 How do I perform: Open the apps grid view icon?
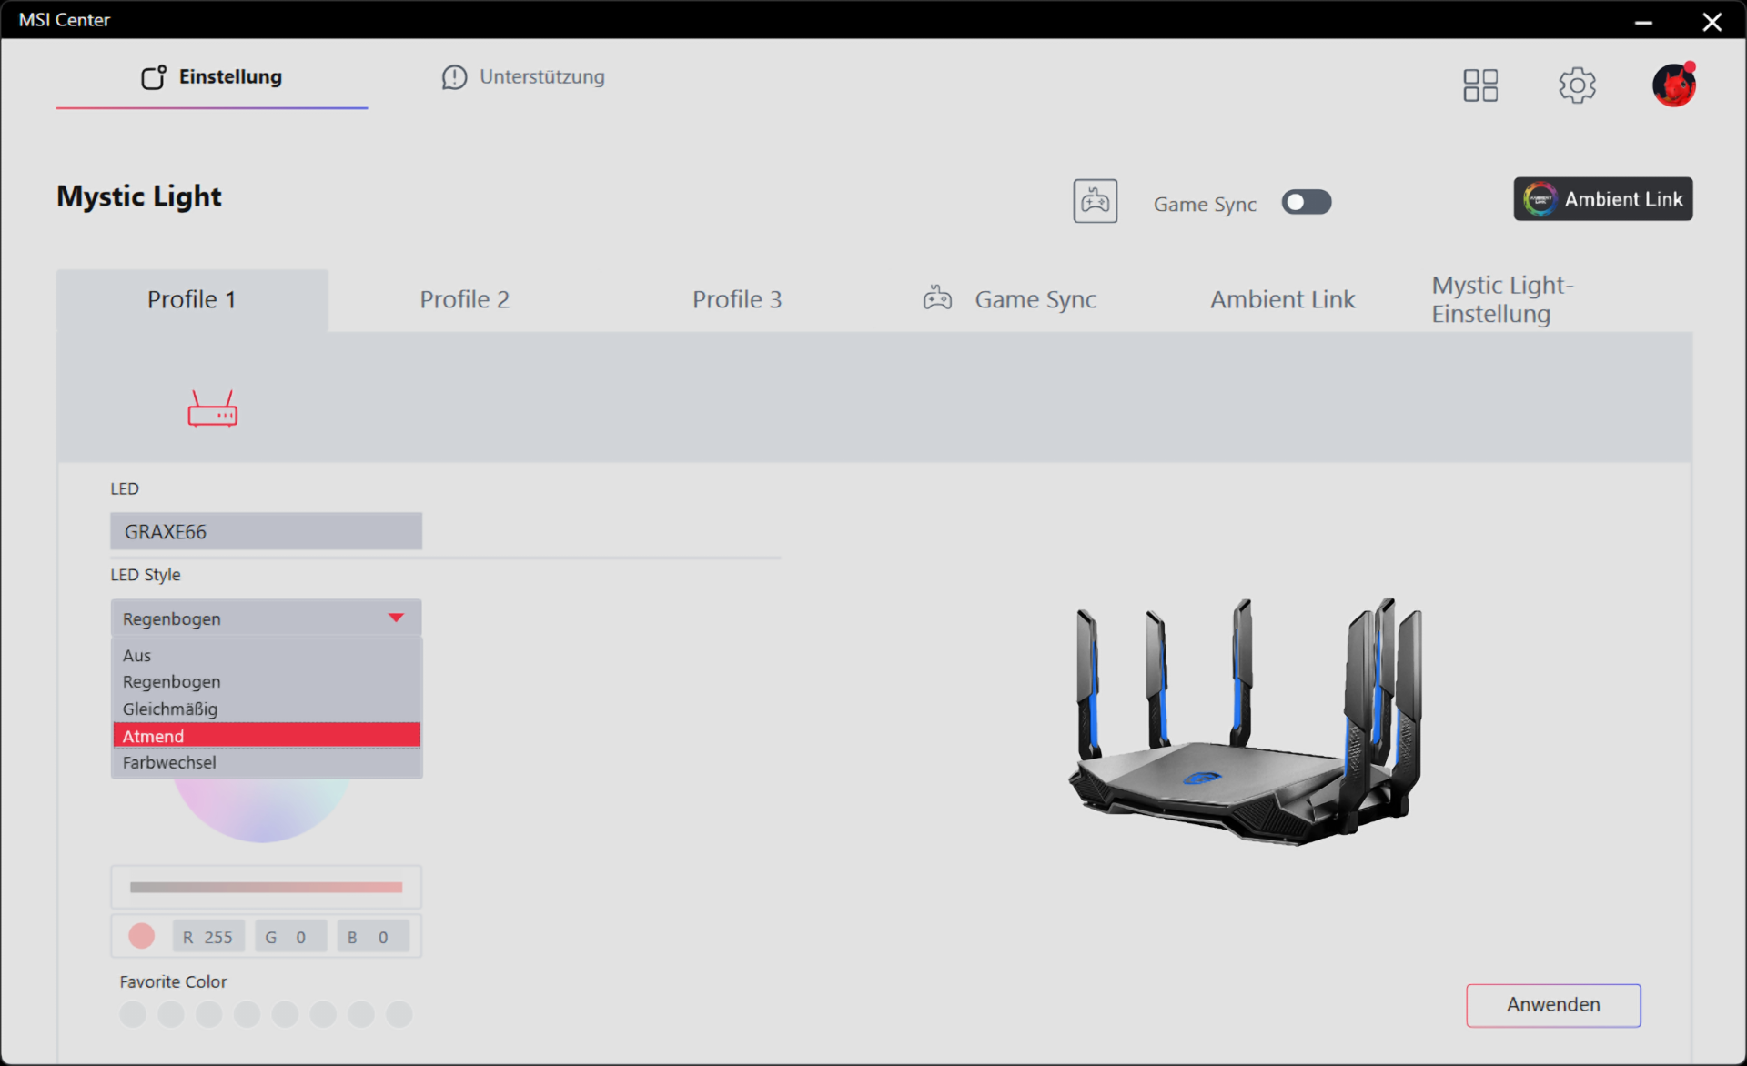click(1479, 85)
